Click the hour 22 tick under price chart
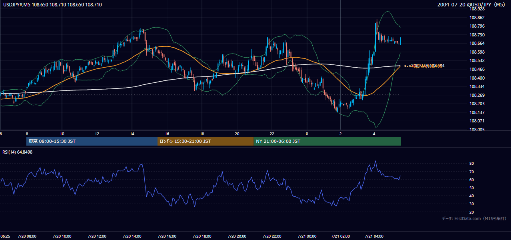 272,134
